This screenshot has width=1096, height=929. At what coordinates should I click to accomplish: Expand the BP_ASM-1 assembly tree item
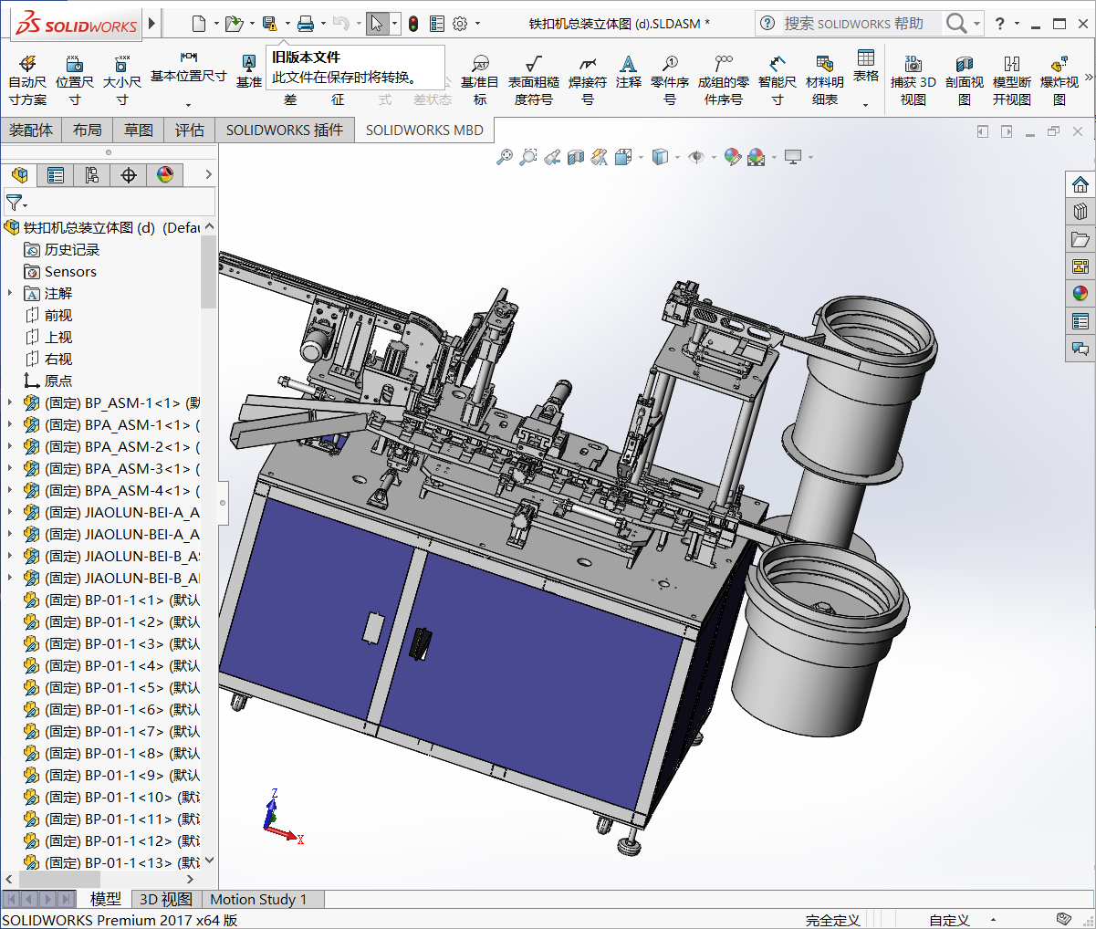8,402
